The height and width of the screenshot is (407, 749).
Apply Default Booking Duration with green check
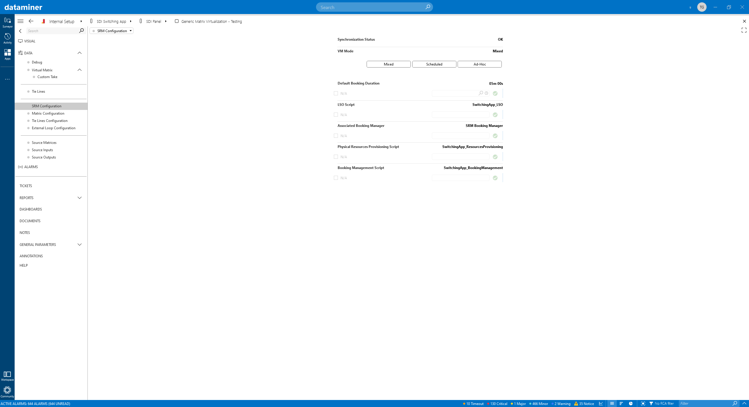[x=495, y=94]
